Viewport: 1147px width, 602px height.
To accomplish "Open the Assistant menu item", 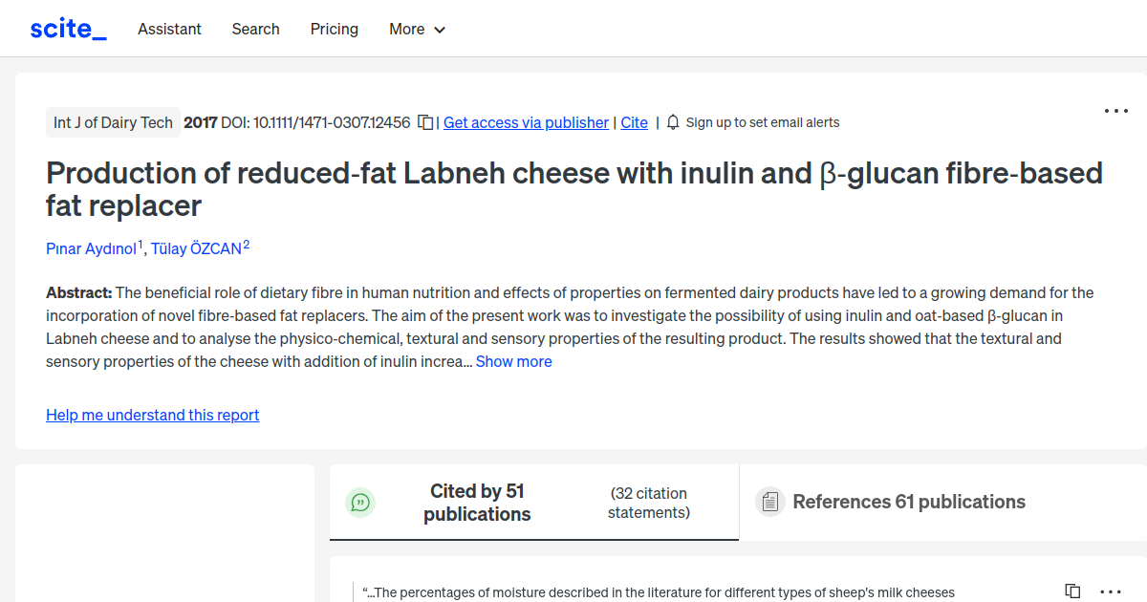I will pos(169,29).
